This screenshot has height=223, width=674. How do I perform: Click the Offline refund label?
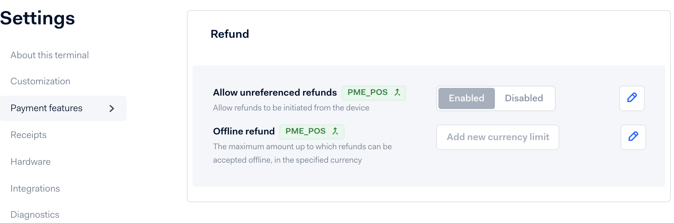244,131
